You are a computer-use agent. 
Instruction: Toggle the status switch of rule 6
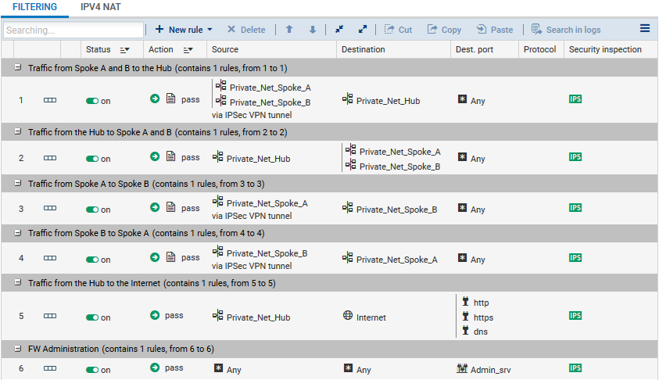coord(92,370)
